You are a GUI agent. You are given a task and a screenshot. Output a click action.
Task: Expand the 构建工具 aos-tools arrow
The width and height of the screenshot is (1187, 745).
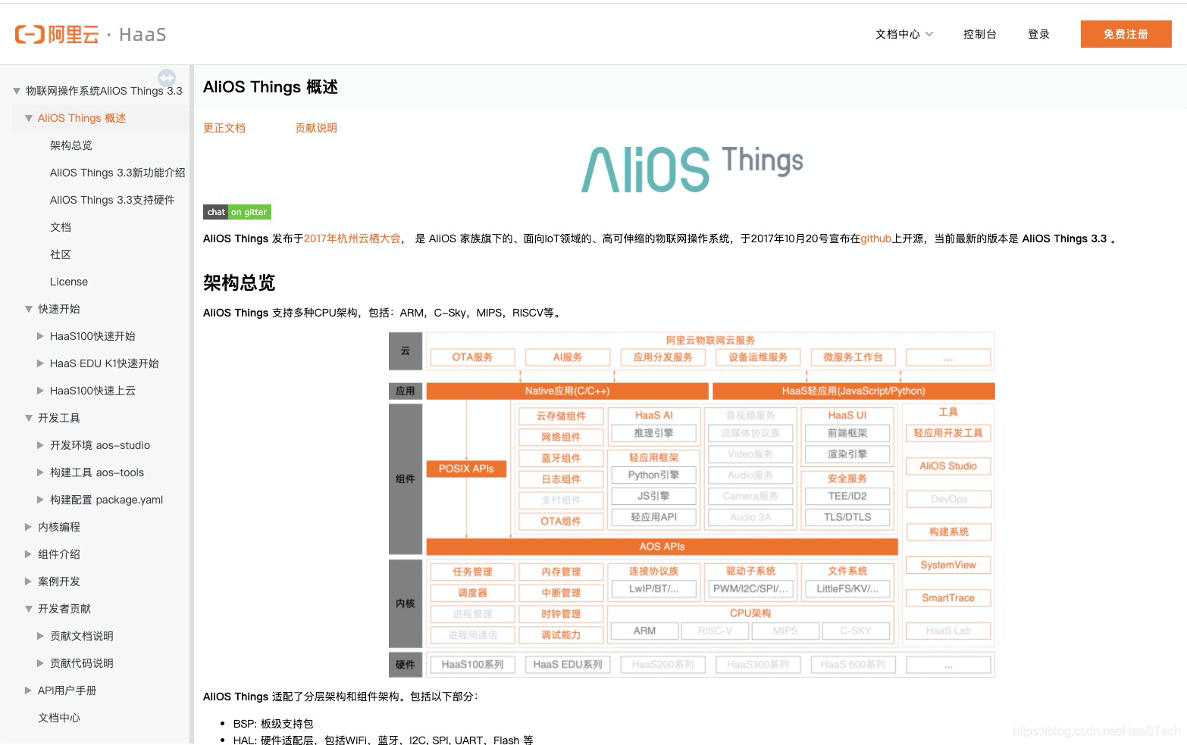coord(41,472)
